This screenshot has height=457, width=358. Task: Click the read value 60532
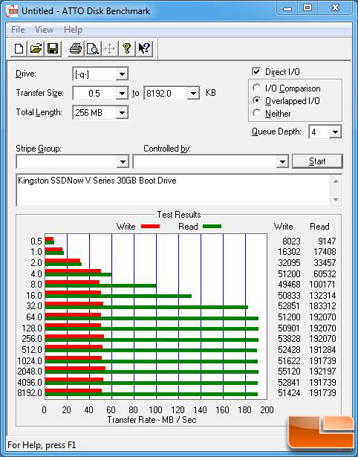tap(325, 274)
